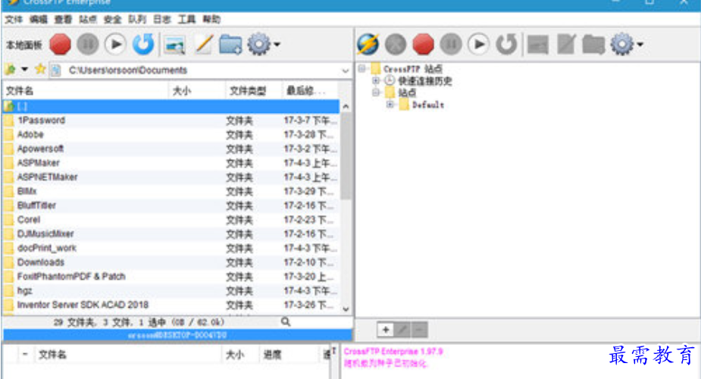This screenshot has width=701, height=379.
Task: Click file list scrollbar down arrow
Action: 346,309
